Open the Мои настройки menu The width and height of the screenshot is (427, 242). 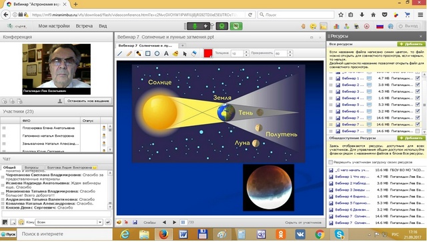[54, 26]
